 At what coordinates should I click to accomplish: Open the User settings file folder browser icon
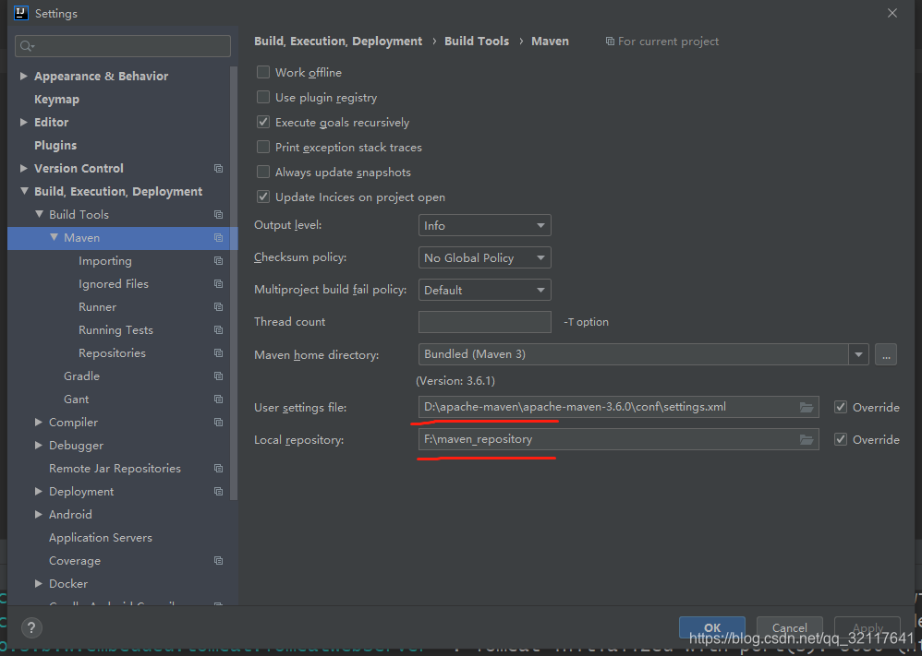807,407
